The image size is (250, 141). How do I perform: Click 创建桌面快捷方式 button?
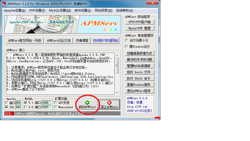[140, 53]
